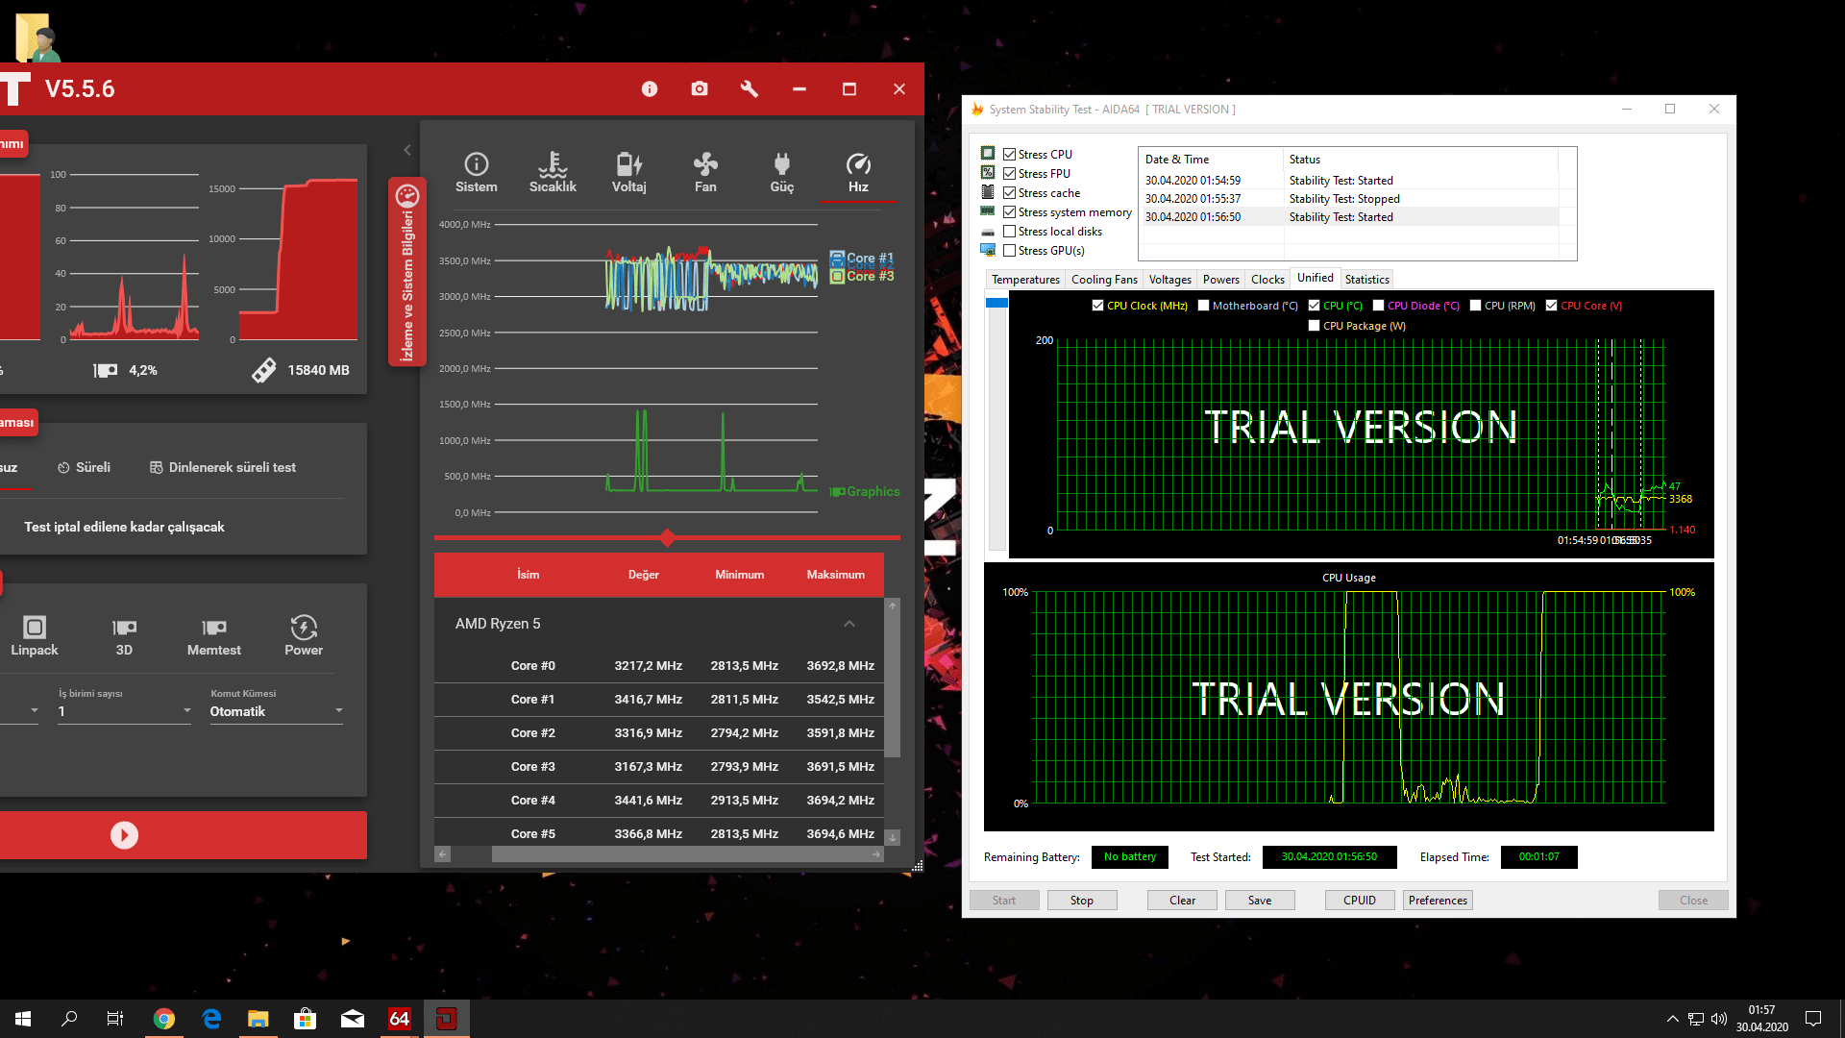Switch to the Cooling Fans tab

point(1104,280)
